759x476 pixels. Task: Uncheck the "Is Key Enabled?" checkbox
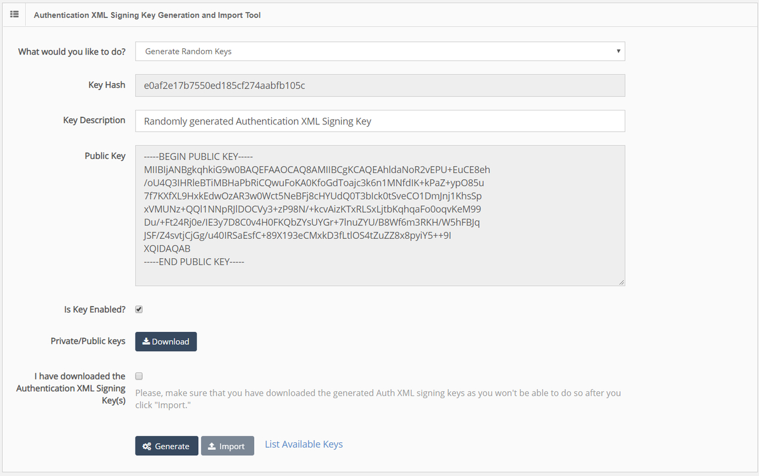pos(138,309)
